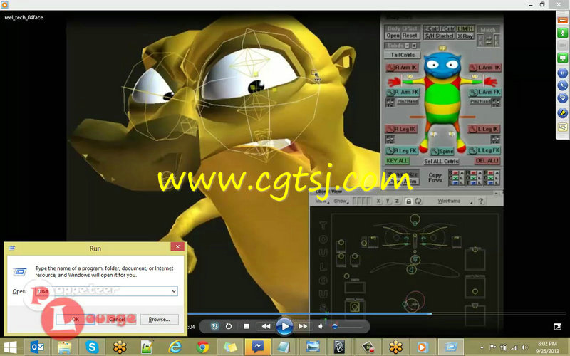The image size is (570, 356).
Task: Click the Open button under Body CPSet
Action: 393,36
